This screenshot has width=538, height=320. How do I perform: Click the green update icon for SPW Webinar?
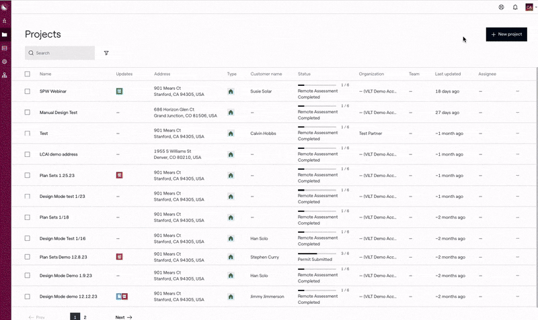120,91
